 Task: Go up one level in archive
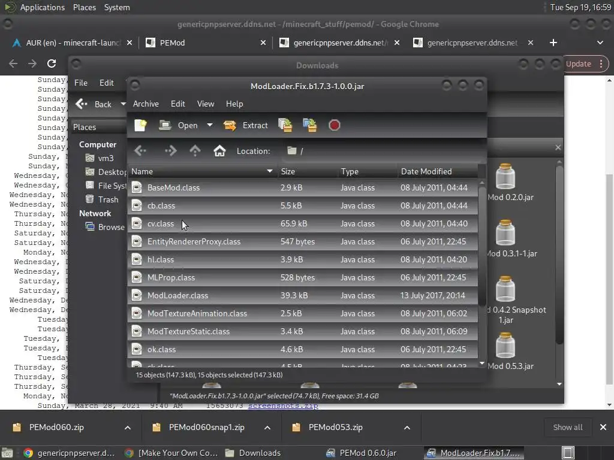(195, 150)
